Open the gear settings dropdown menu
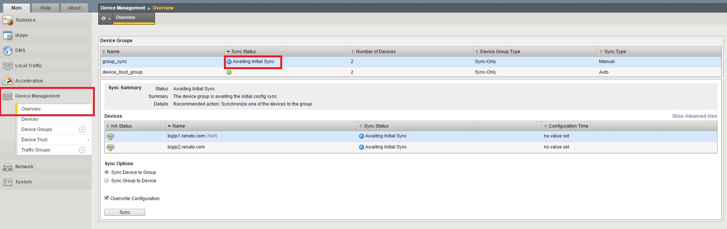Image resolution: width=727 pixels, height=229 pixels. (x=105, y=18)
